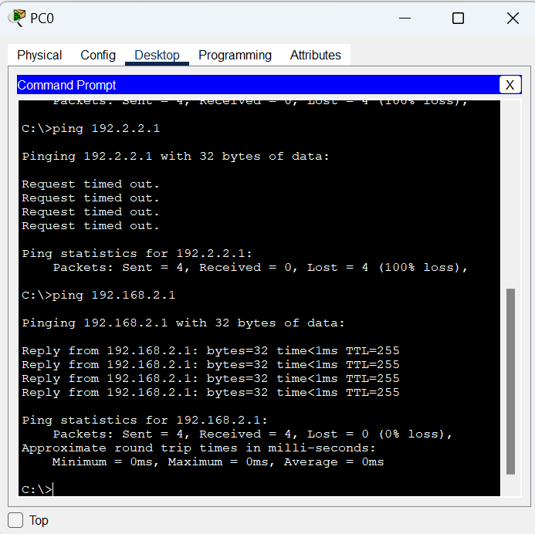This screenshot has height=534, width=535.
Task: Click 'Pinging 192.168.2.1 with 32 bytes' line
Action: pos(183,323)
